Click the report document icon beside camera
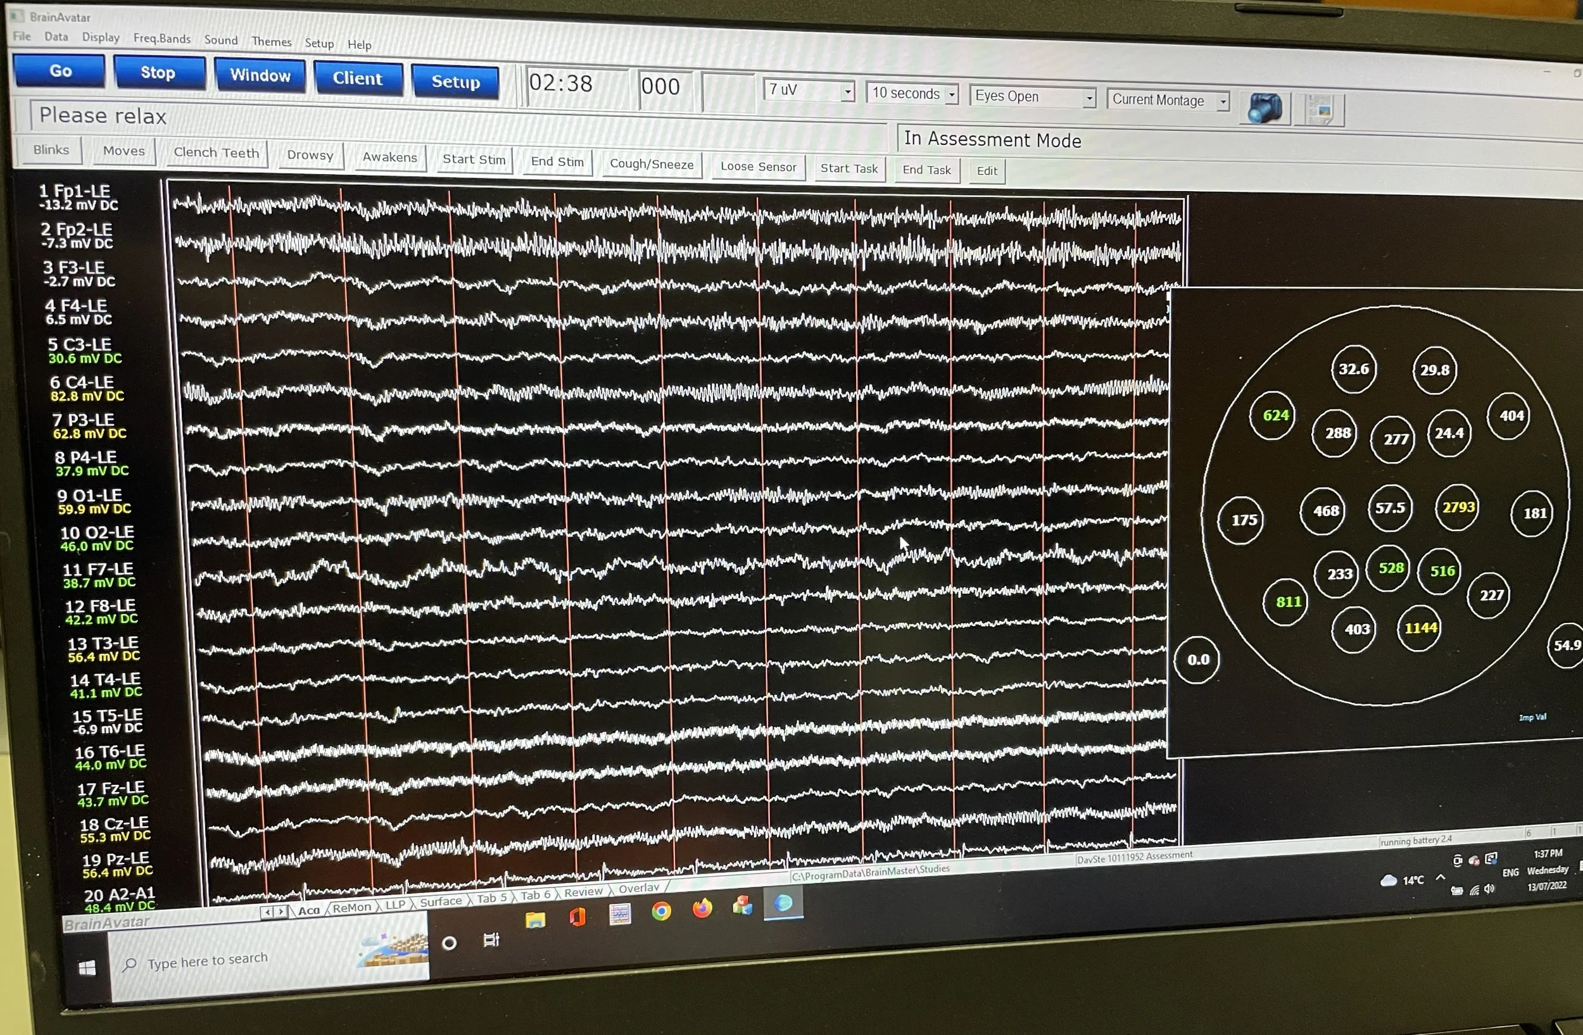This screenshot has height=1035, width=1583. point(1321,110)
